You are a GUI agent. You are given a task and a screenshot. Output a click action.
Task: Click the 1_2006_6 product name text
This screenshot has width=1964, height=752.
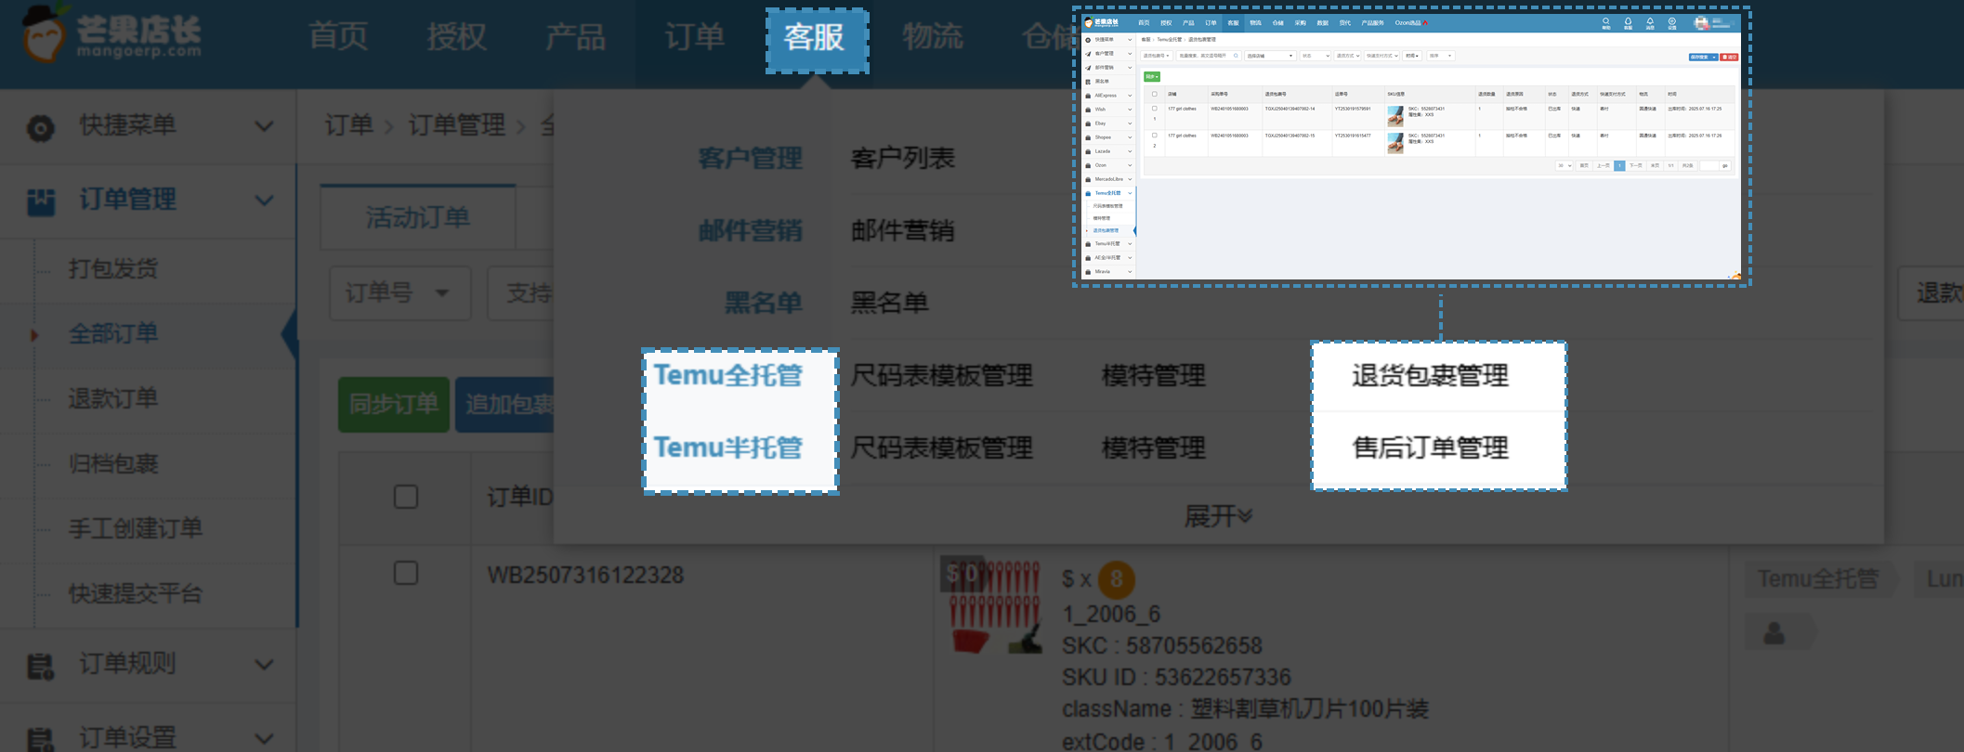[1111, 615]
